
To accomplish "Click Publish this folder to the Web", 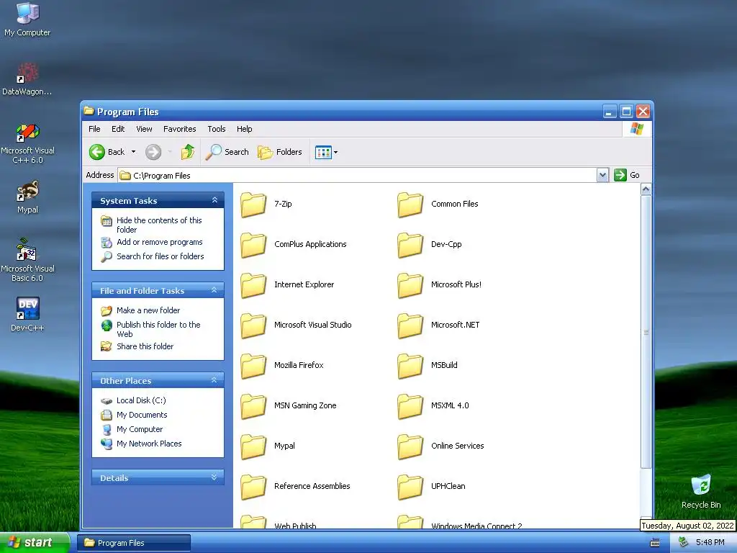I will pos(158,329).
